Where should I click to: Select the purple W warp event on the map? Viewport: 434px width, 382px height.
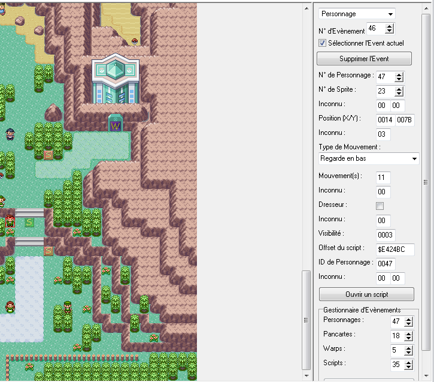116,126
